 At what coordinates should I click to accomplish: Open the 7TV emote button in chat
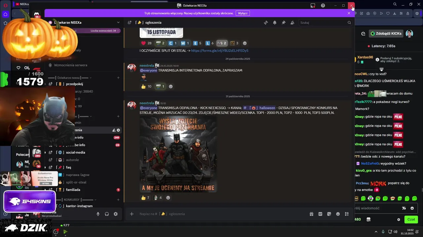404,208
